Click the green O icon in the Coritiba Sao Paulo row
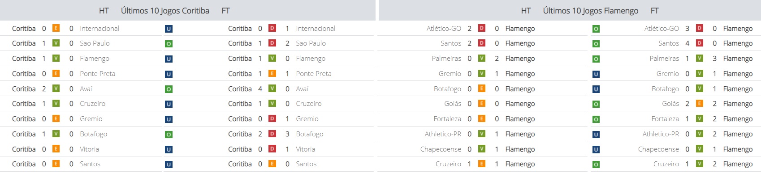This screenshot has height=173, width=761. pyautogui.click(x=169, y=44)
